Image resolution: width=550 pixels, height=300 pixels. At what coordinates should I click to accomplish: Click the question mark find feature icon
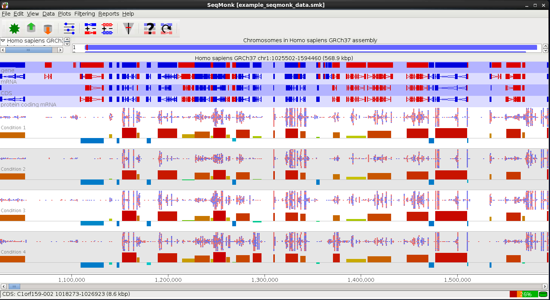pos(150,29)
